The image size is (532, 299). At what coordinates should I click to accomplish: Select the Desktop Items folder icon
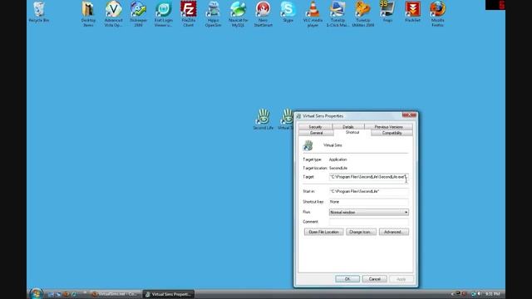click(x=88, y=13)
